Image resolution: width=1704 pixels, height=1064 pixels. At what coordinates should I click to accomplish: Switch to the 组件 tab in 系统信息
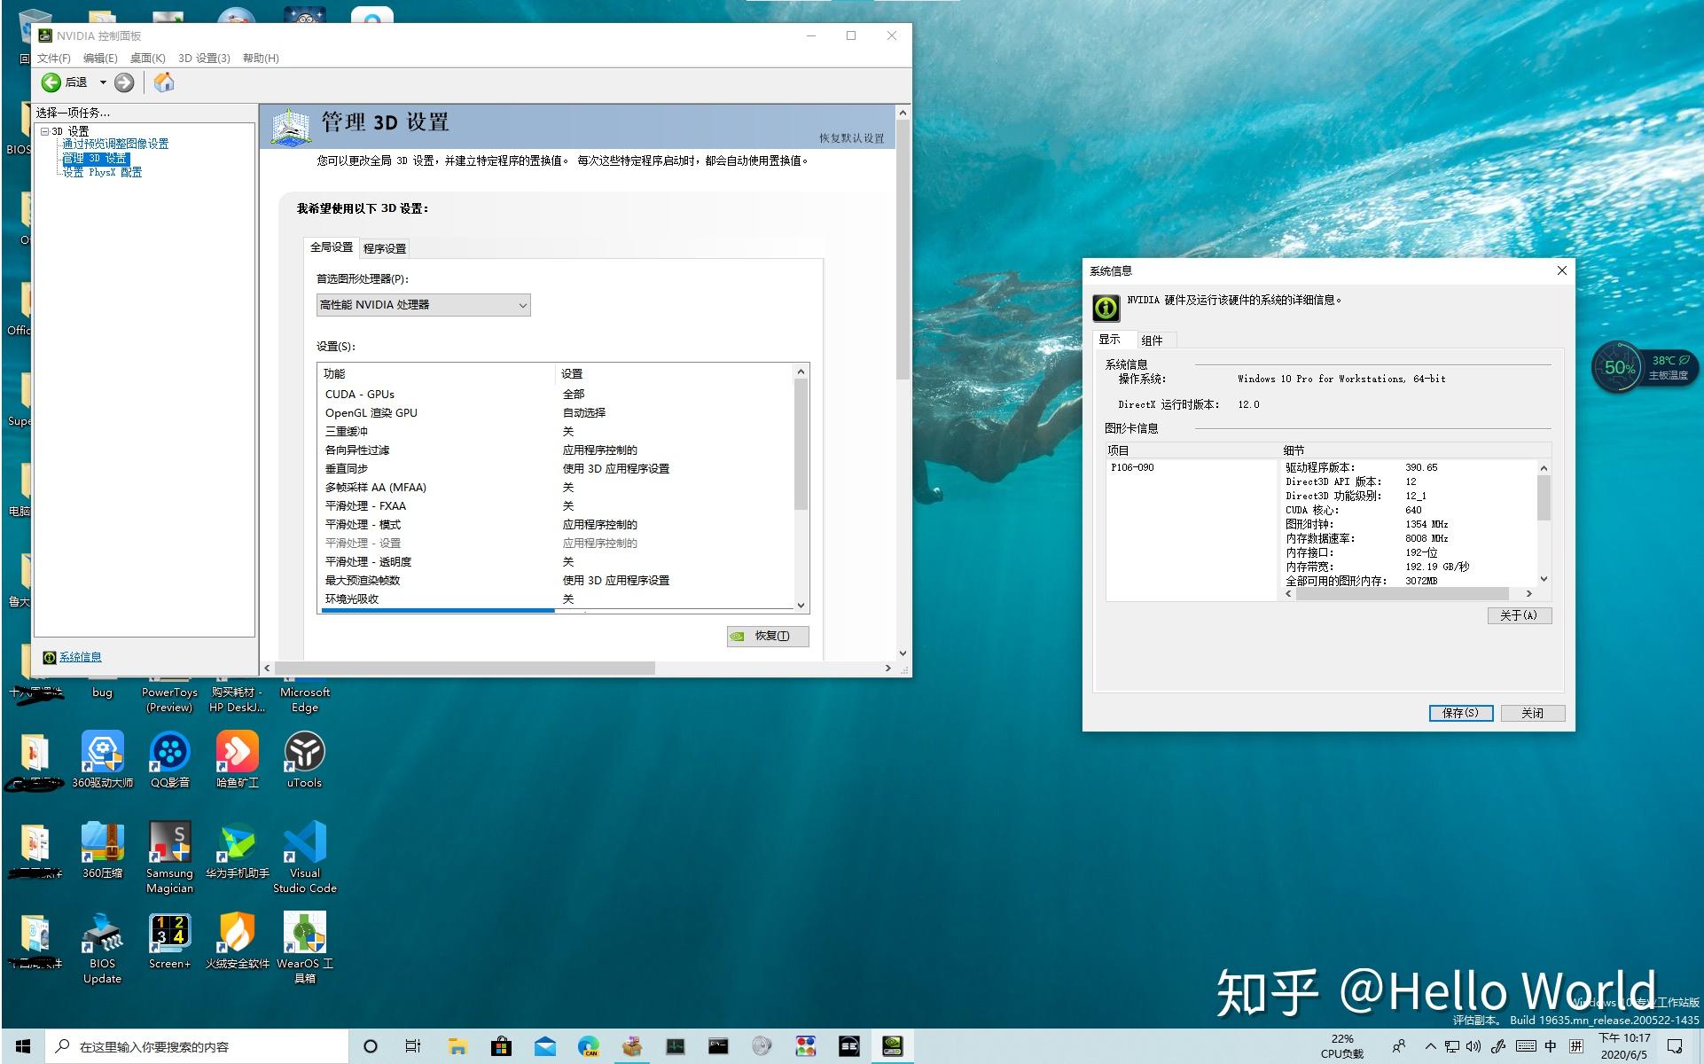pos(1153,340)
